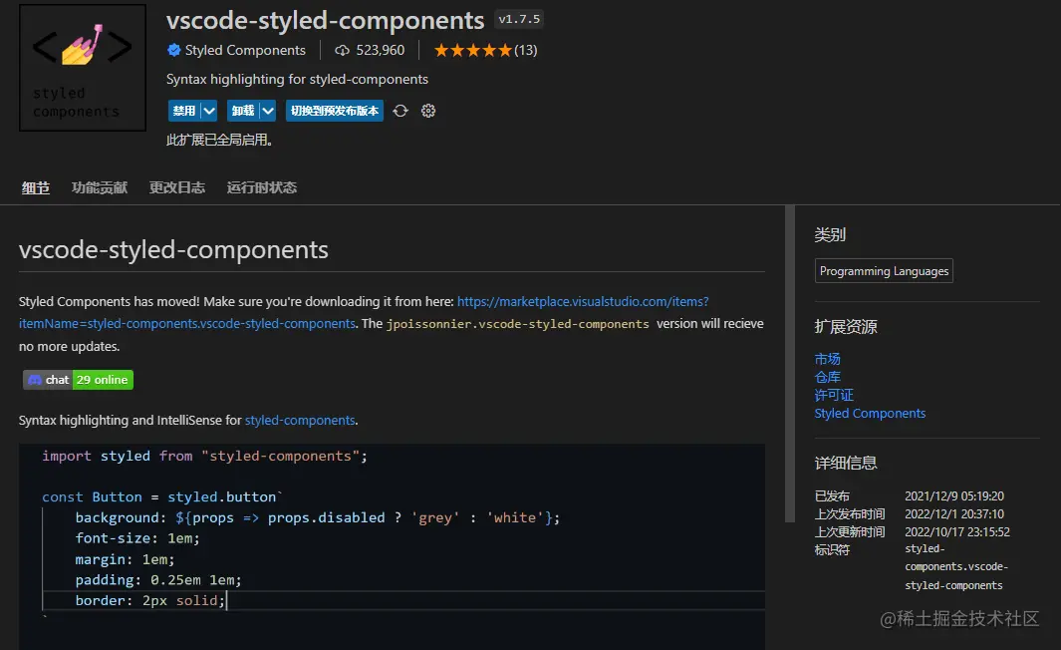Click the 2021/12/9 05:19:20 published date

954,496
